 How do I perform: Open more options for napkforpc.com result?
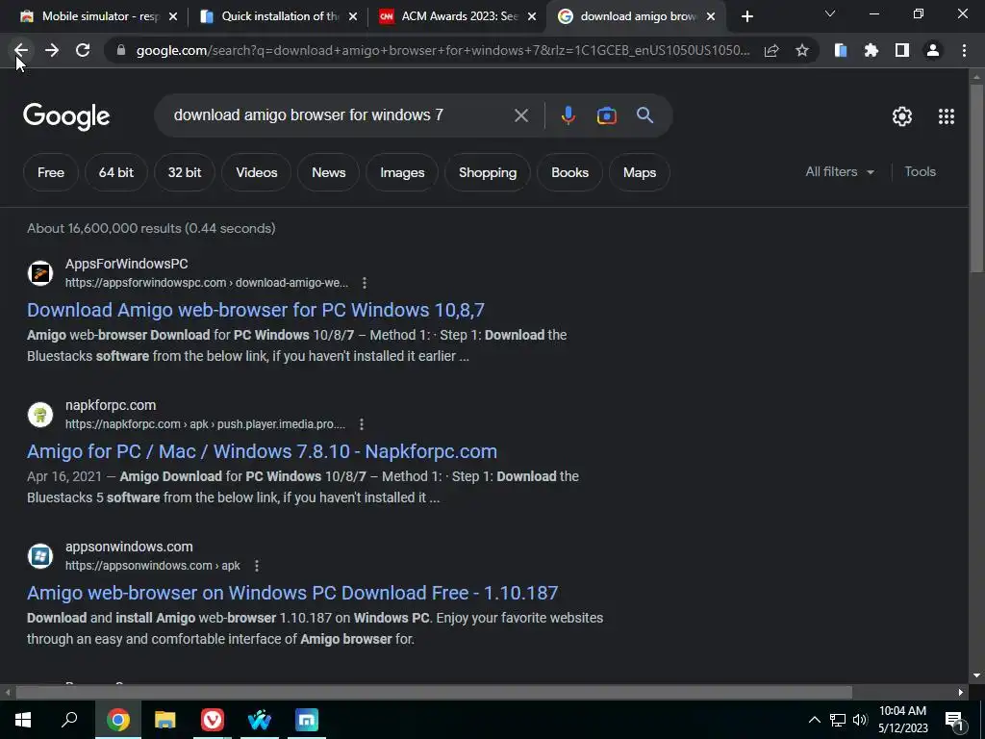[362, 424]
